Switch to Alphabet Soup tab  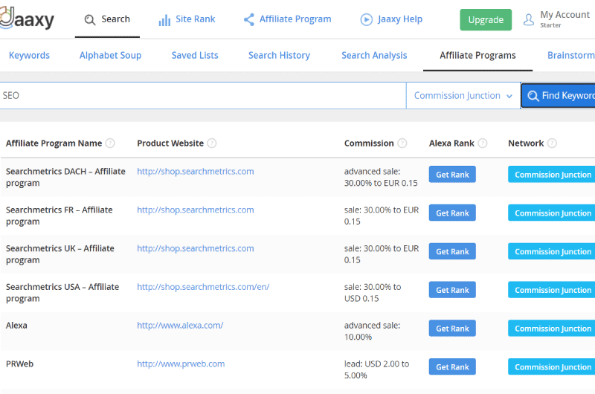pos(110,55)
